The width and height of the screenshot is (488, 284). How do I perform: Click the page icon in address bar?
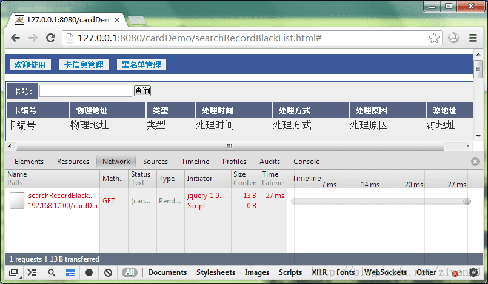point(70,38)
